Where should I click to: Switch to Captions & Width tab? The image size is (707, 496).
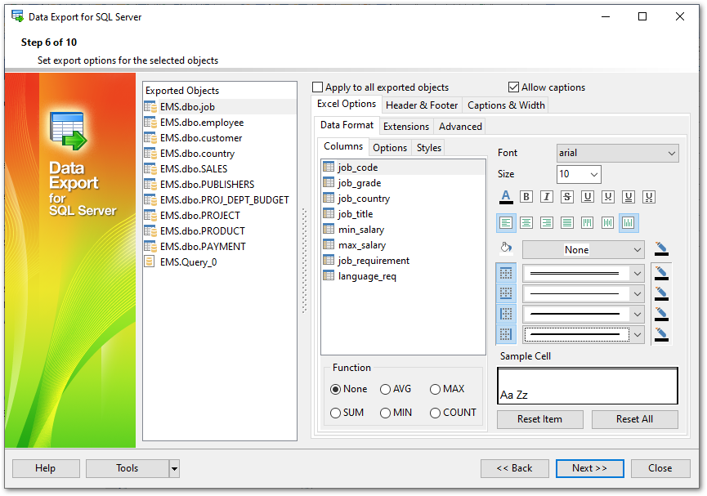pyautogui.click(x=506, y=105)
